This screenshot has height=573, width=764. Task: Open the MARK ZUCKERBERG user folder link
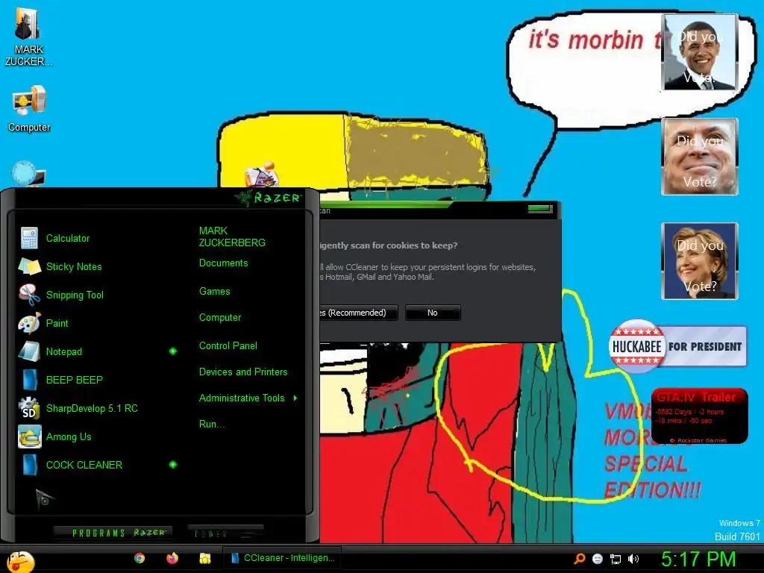[232, 237]
